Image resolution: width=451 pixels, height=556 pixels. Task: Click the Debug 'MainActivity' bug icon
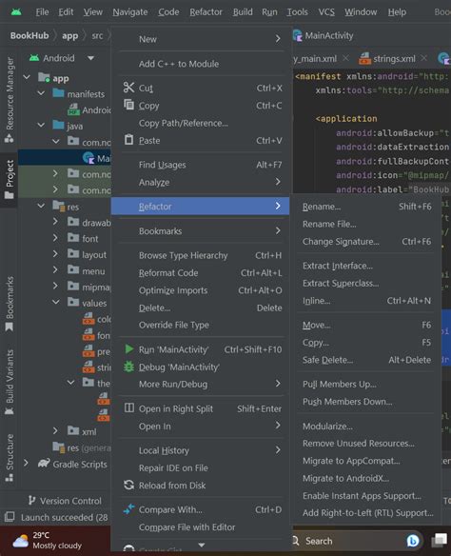129,367
